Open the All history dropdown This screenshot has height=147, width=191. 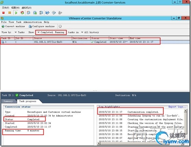(90, 32)
